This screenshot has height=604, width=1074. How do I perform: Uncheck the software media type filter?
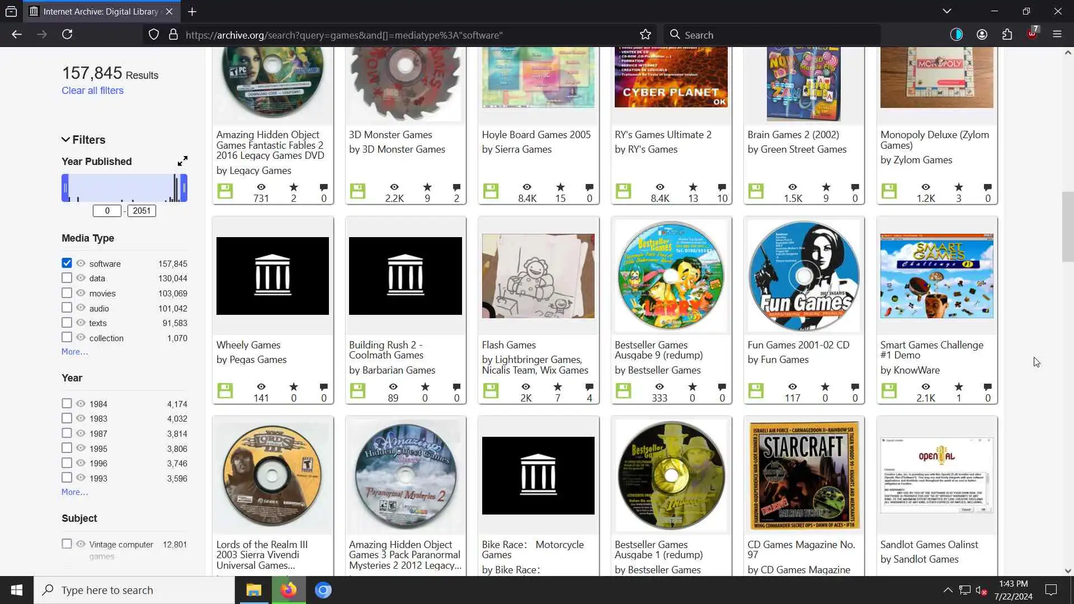67,263
